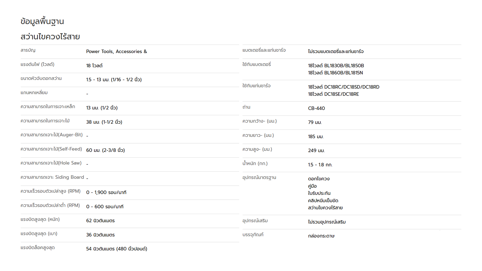Click the 54 นิวตันเมตร (480 นิ้วปอนด์) value
Image resolution: width=482 pixels, height=271 pixels.
pyautogui.click(x=116, y=249)
